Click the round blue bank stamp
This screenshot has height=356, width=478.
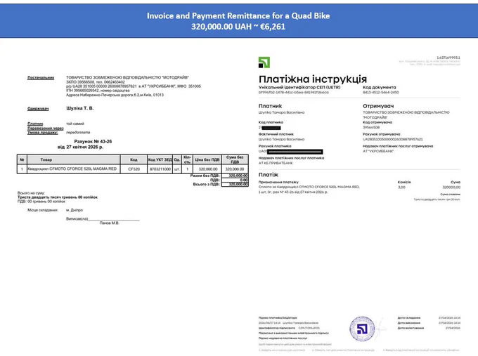click(x=362, y=329)
